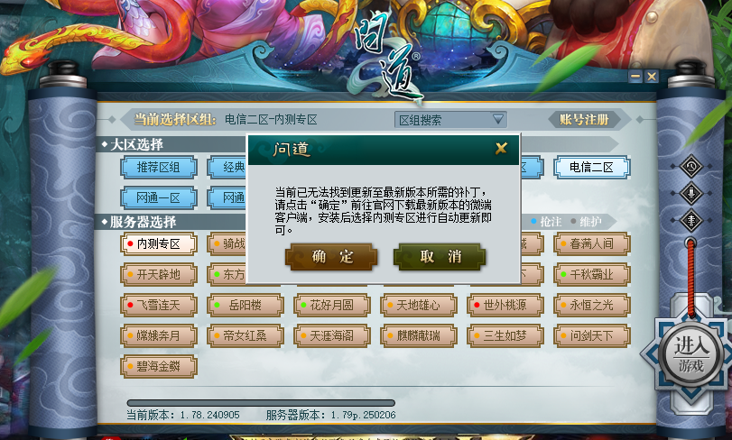The image size is (732, 440).
Task: Expand the 区组搜索 dropdown arrow
Action: (x=498, y=119)
